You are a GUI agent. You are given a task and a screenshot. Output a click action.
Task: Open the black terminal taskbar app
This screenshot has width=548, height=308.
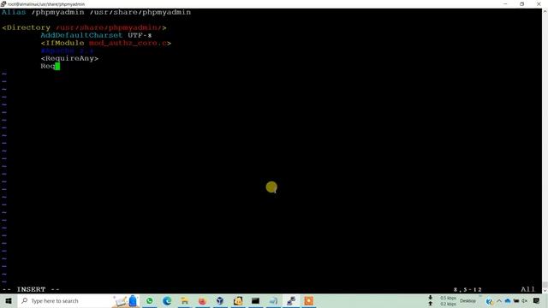point(255,300)
